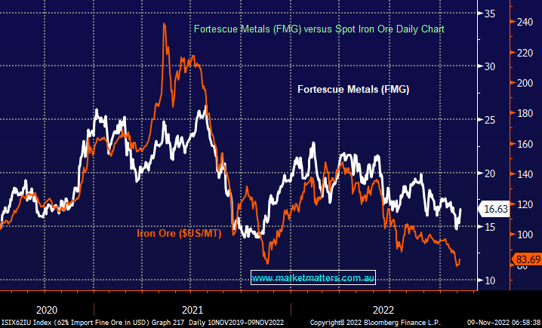The image size is (542, 328).
Task: Click the marketmatters.com.au website link
Action: (x=313, y=278)
